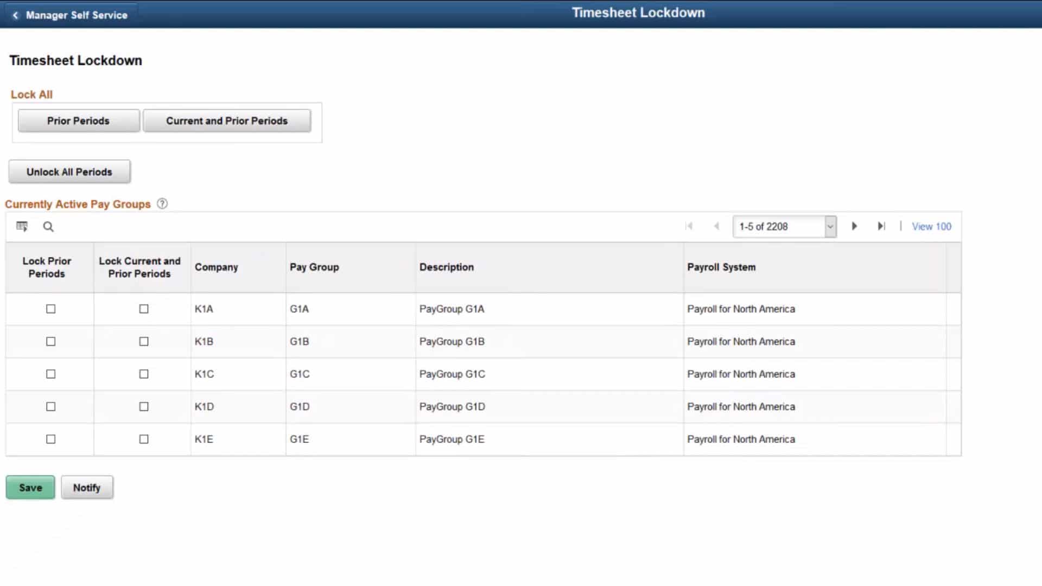Click description PayGroup G1C
Viewport: 1042px width, 586px height.
pyautogui.click(x=452, y=374)
